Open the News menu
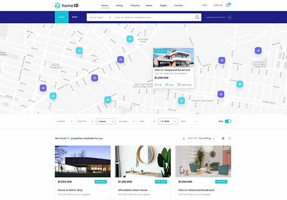Image resolution: width=287 pixels, height=200 pixels. (150, 6)
